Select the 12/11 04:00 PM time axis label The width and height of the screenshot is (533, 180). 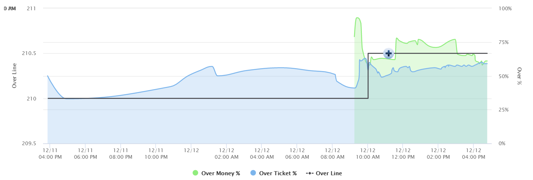[x=50, y=153]
